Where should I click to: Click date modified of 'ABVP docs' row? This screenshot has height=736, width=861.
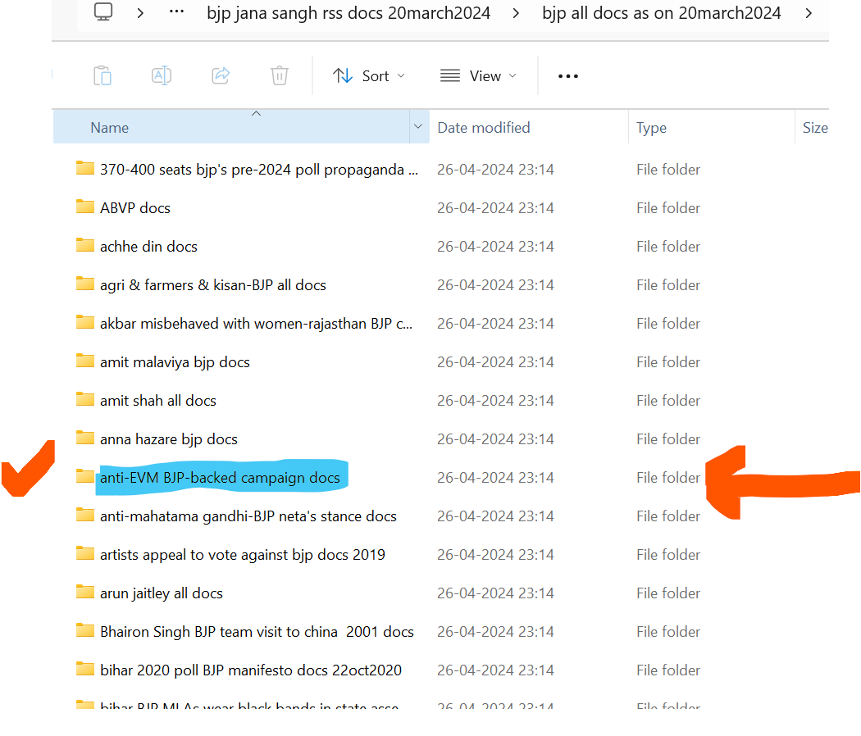(495, 208)
